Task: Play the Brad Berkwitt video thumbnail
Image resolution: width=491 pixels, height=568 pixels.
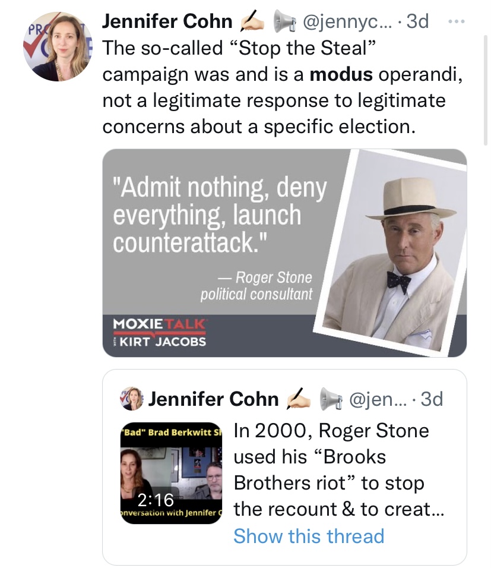Action: pos(171,473)
